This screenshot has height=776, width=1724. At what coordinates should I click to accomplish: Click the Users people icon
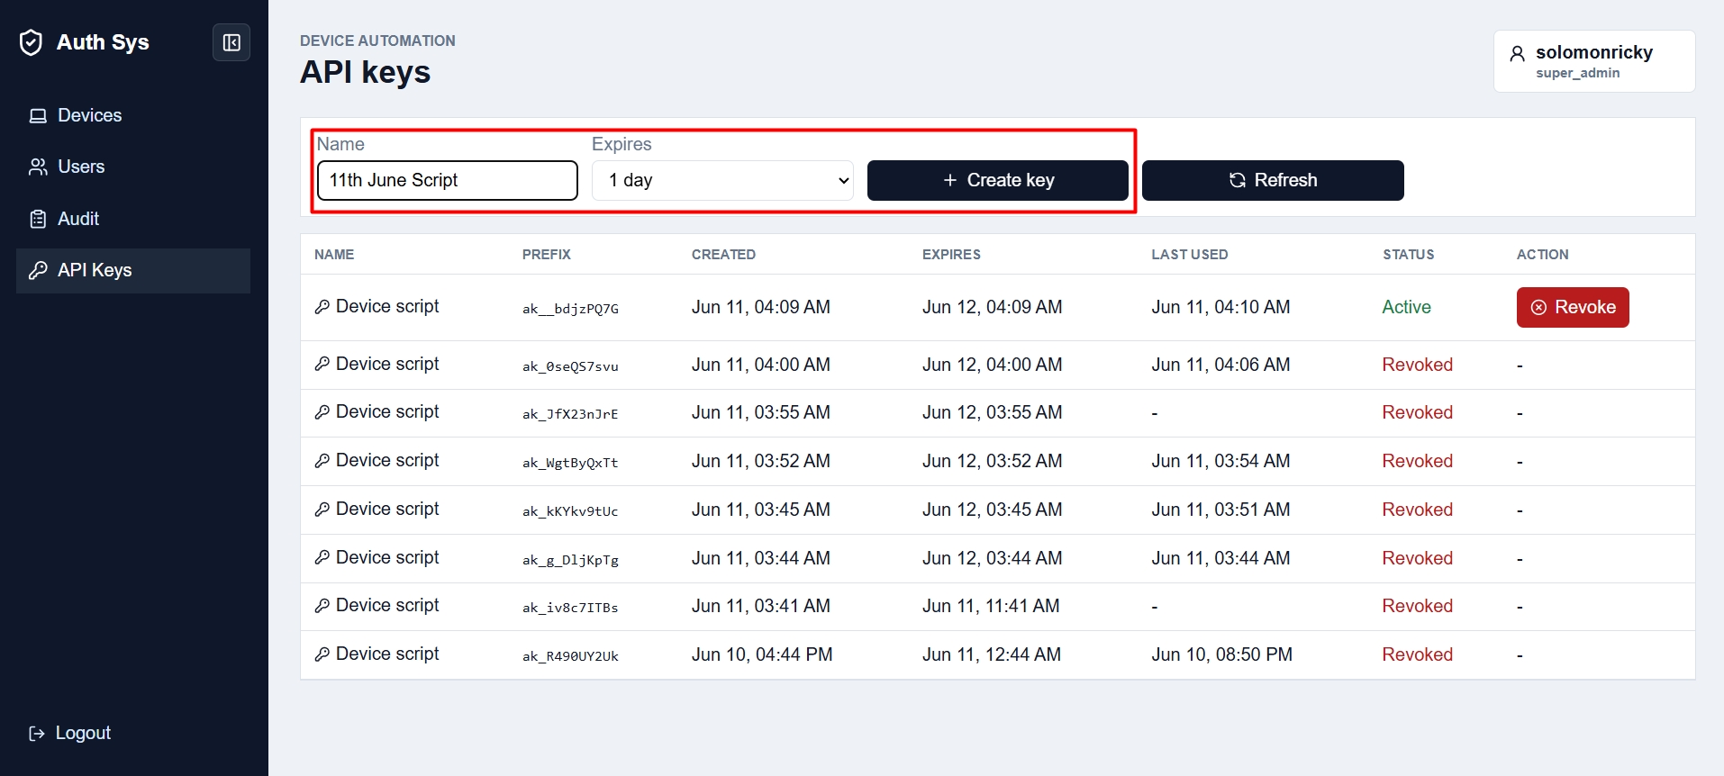(x=38, y=167)
